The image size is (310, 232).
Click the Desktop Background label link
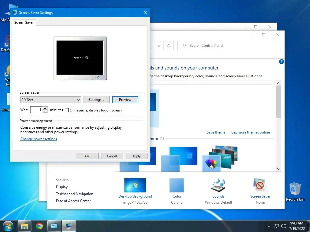(135, 196)
